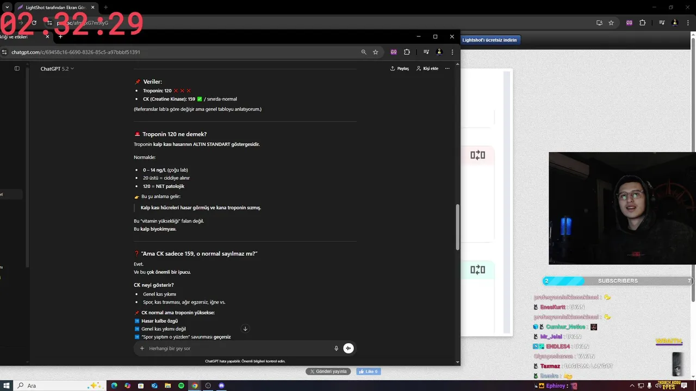Click the plus attach icon in prompt box

point(142,348)
